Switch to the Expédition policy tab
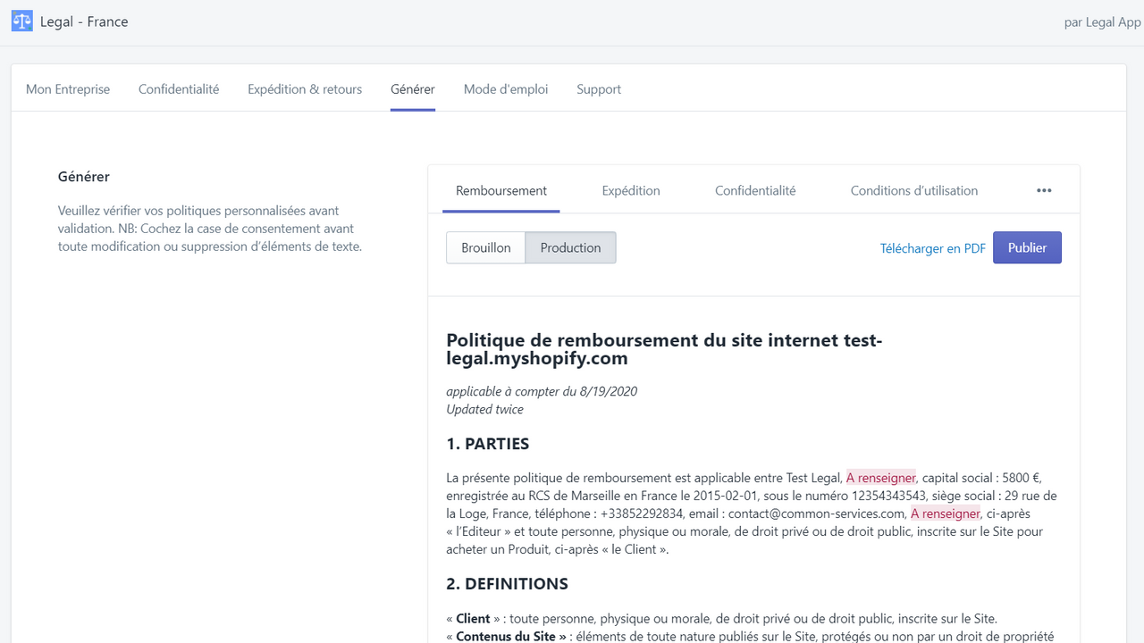Image resolution: width=1144 pixels, height=643 pixels. click(631, 190)
